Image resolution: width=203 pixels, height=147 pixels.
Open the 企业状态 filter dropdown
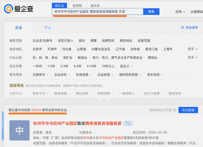coord(62,75)
